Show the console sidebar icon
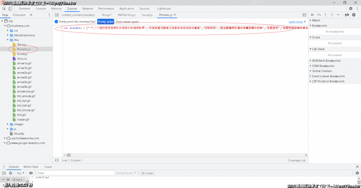 4,173
